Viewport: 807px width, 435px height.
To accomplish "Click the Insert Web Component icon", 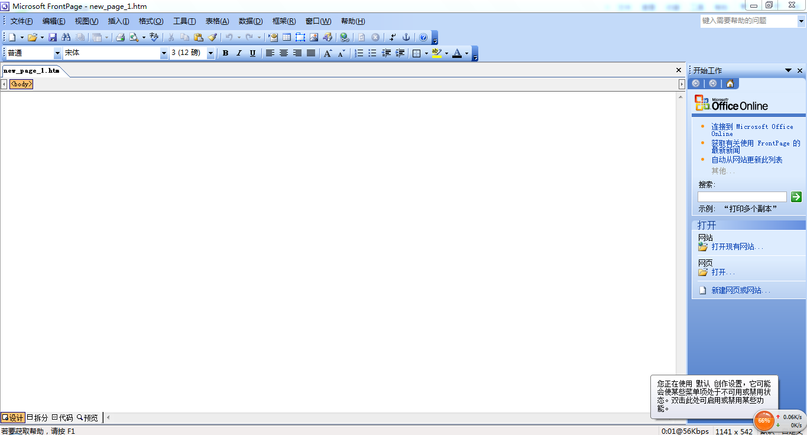I will 273,37.
